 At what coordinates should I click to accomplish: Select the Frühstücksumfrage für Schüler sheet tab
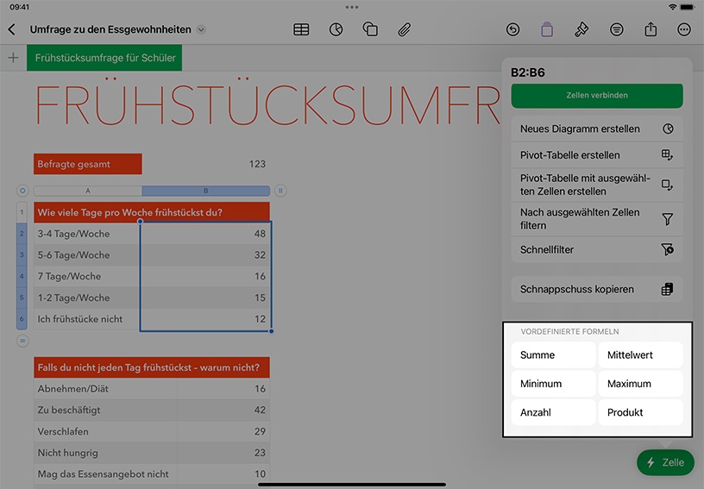point(104,58)
